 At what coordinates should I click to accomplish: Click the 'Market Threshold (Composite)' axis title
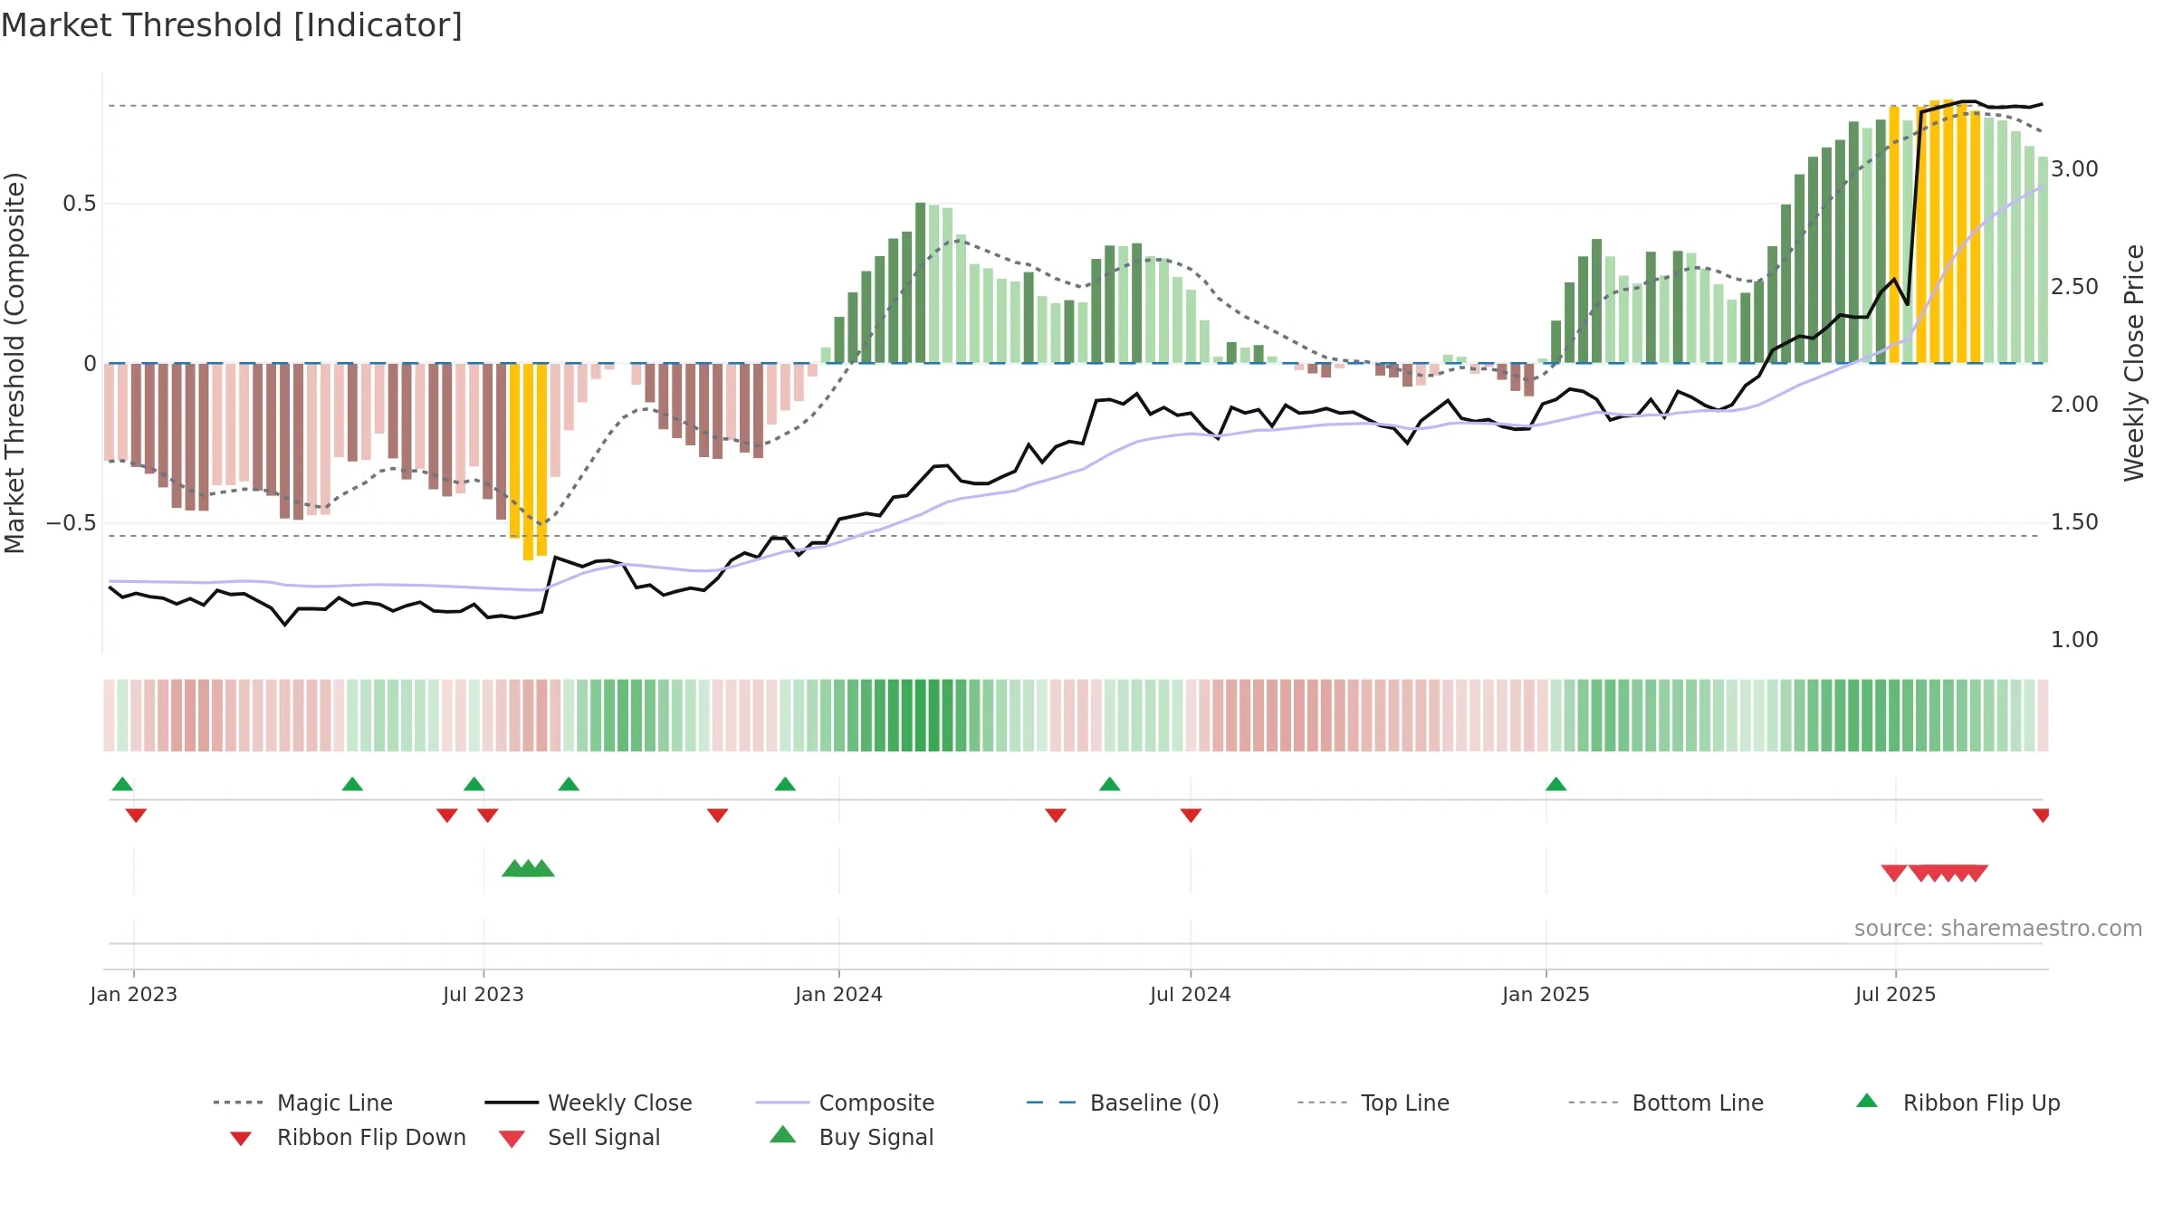point(14,362)
